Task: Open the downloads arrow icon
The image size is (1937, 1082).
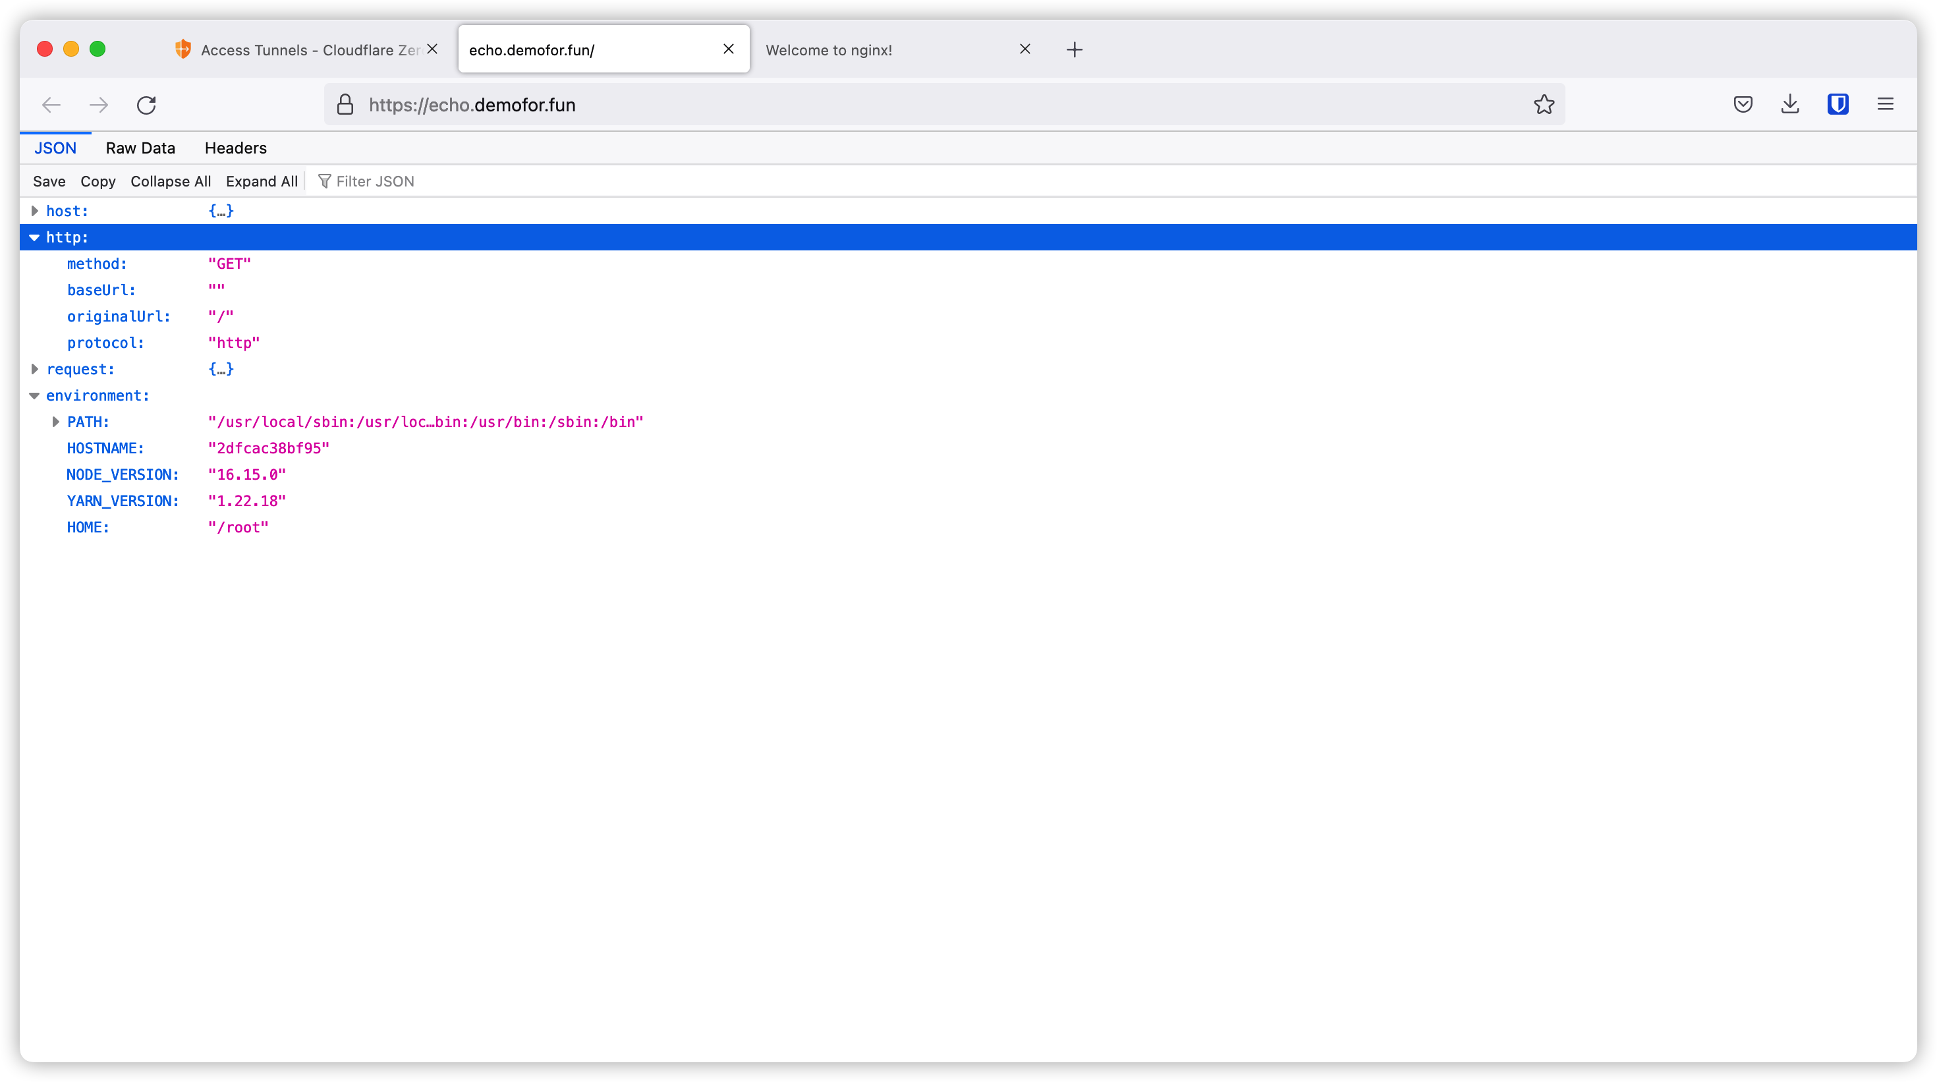Action: [1790, 105]
